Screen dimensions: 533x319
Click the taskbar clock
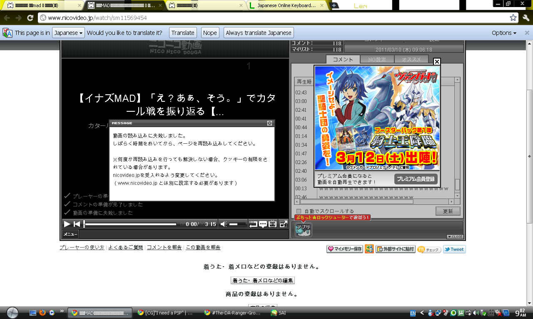(x=521, y=313)
